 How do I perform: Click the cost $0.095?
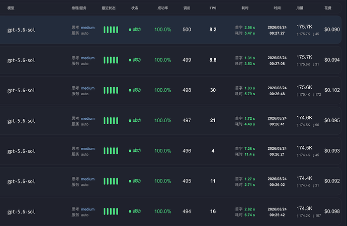[x=332, y=121]
